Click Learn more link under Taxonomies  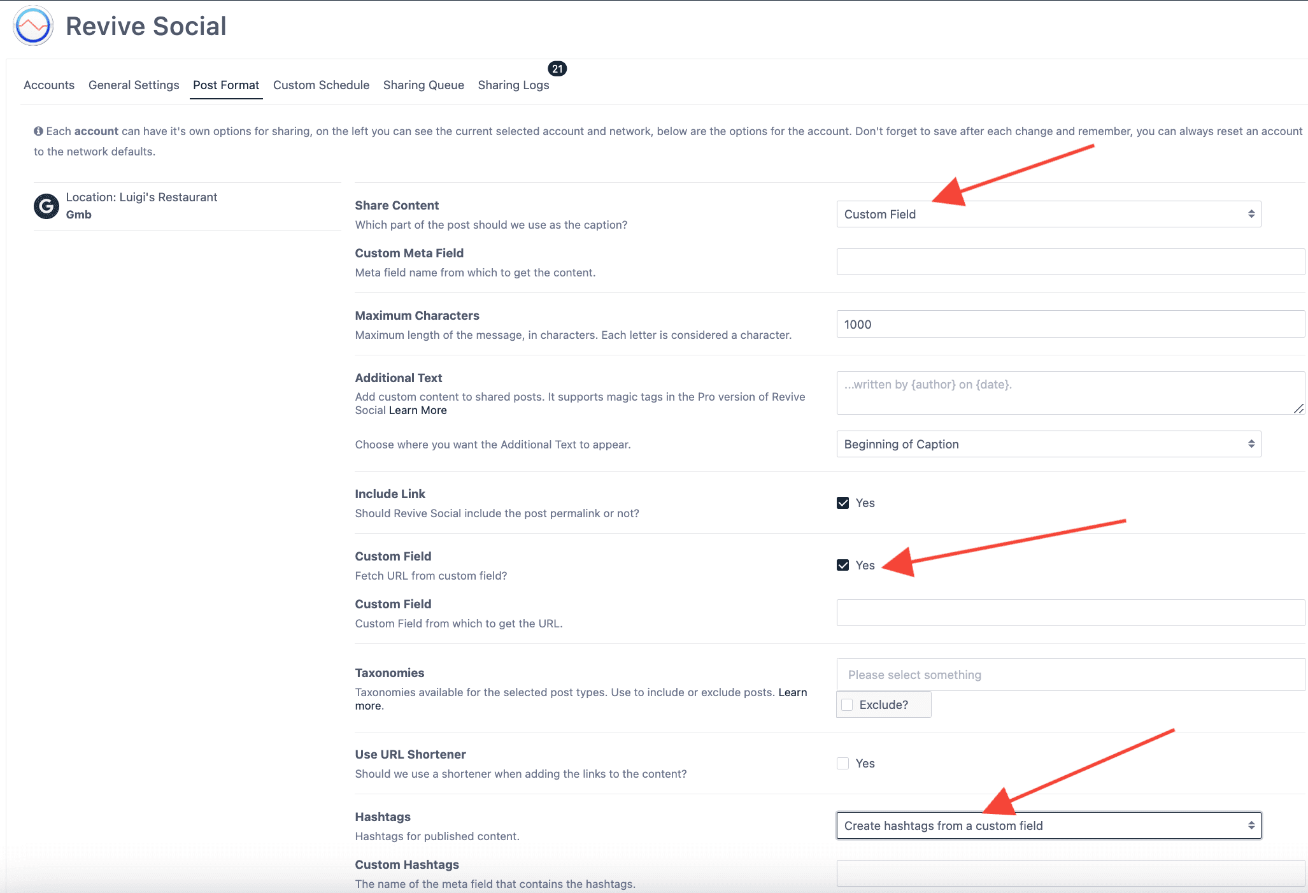click(x=792, y=693)
